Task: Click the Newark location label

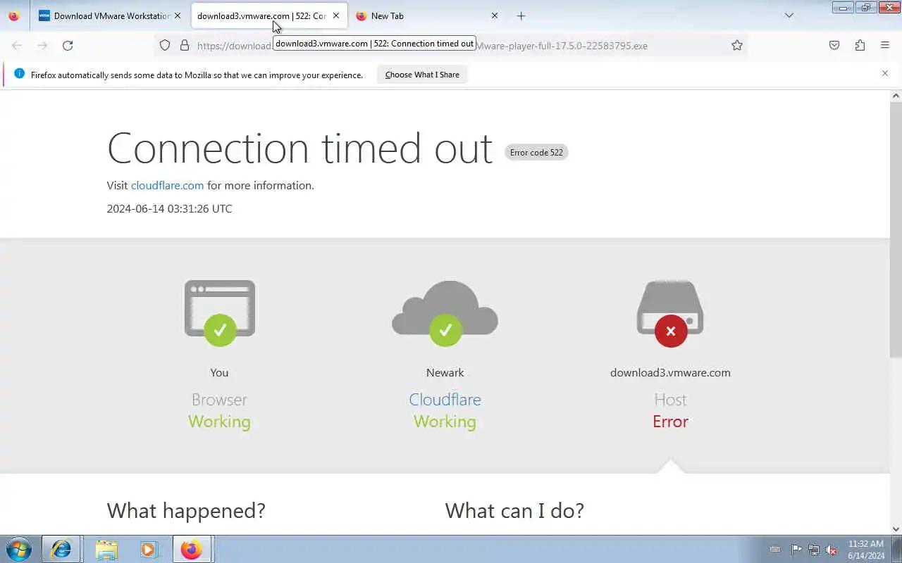Action: coord(445,373)
